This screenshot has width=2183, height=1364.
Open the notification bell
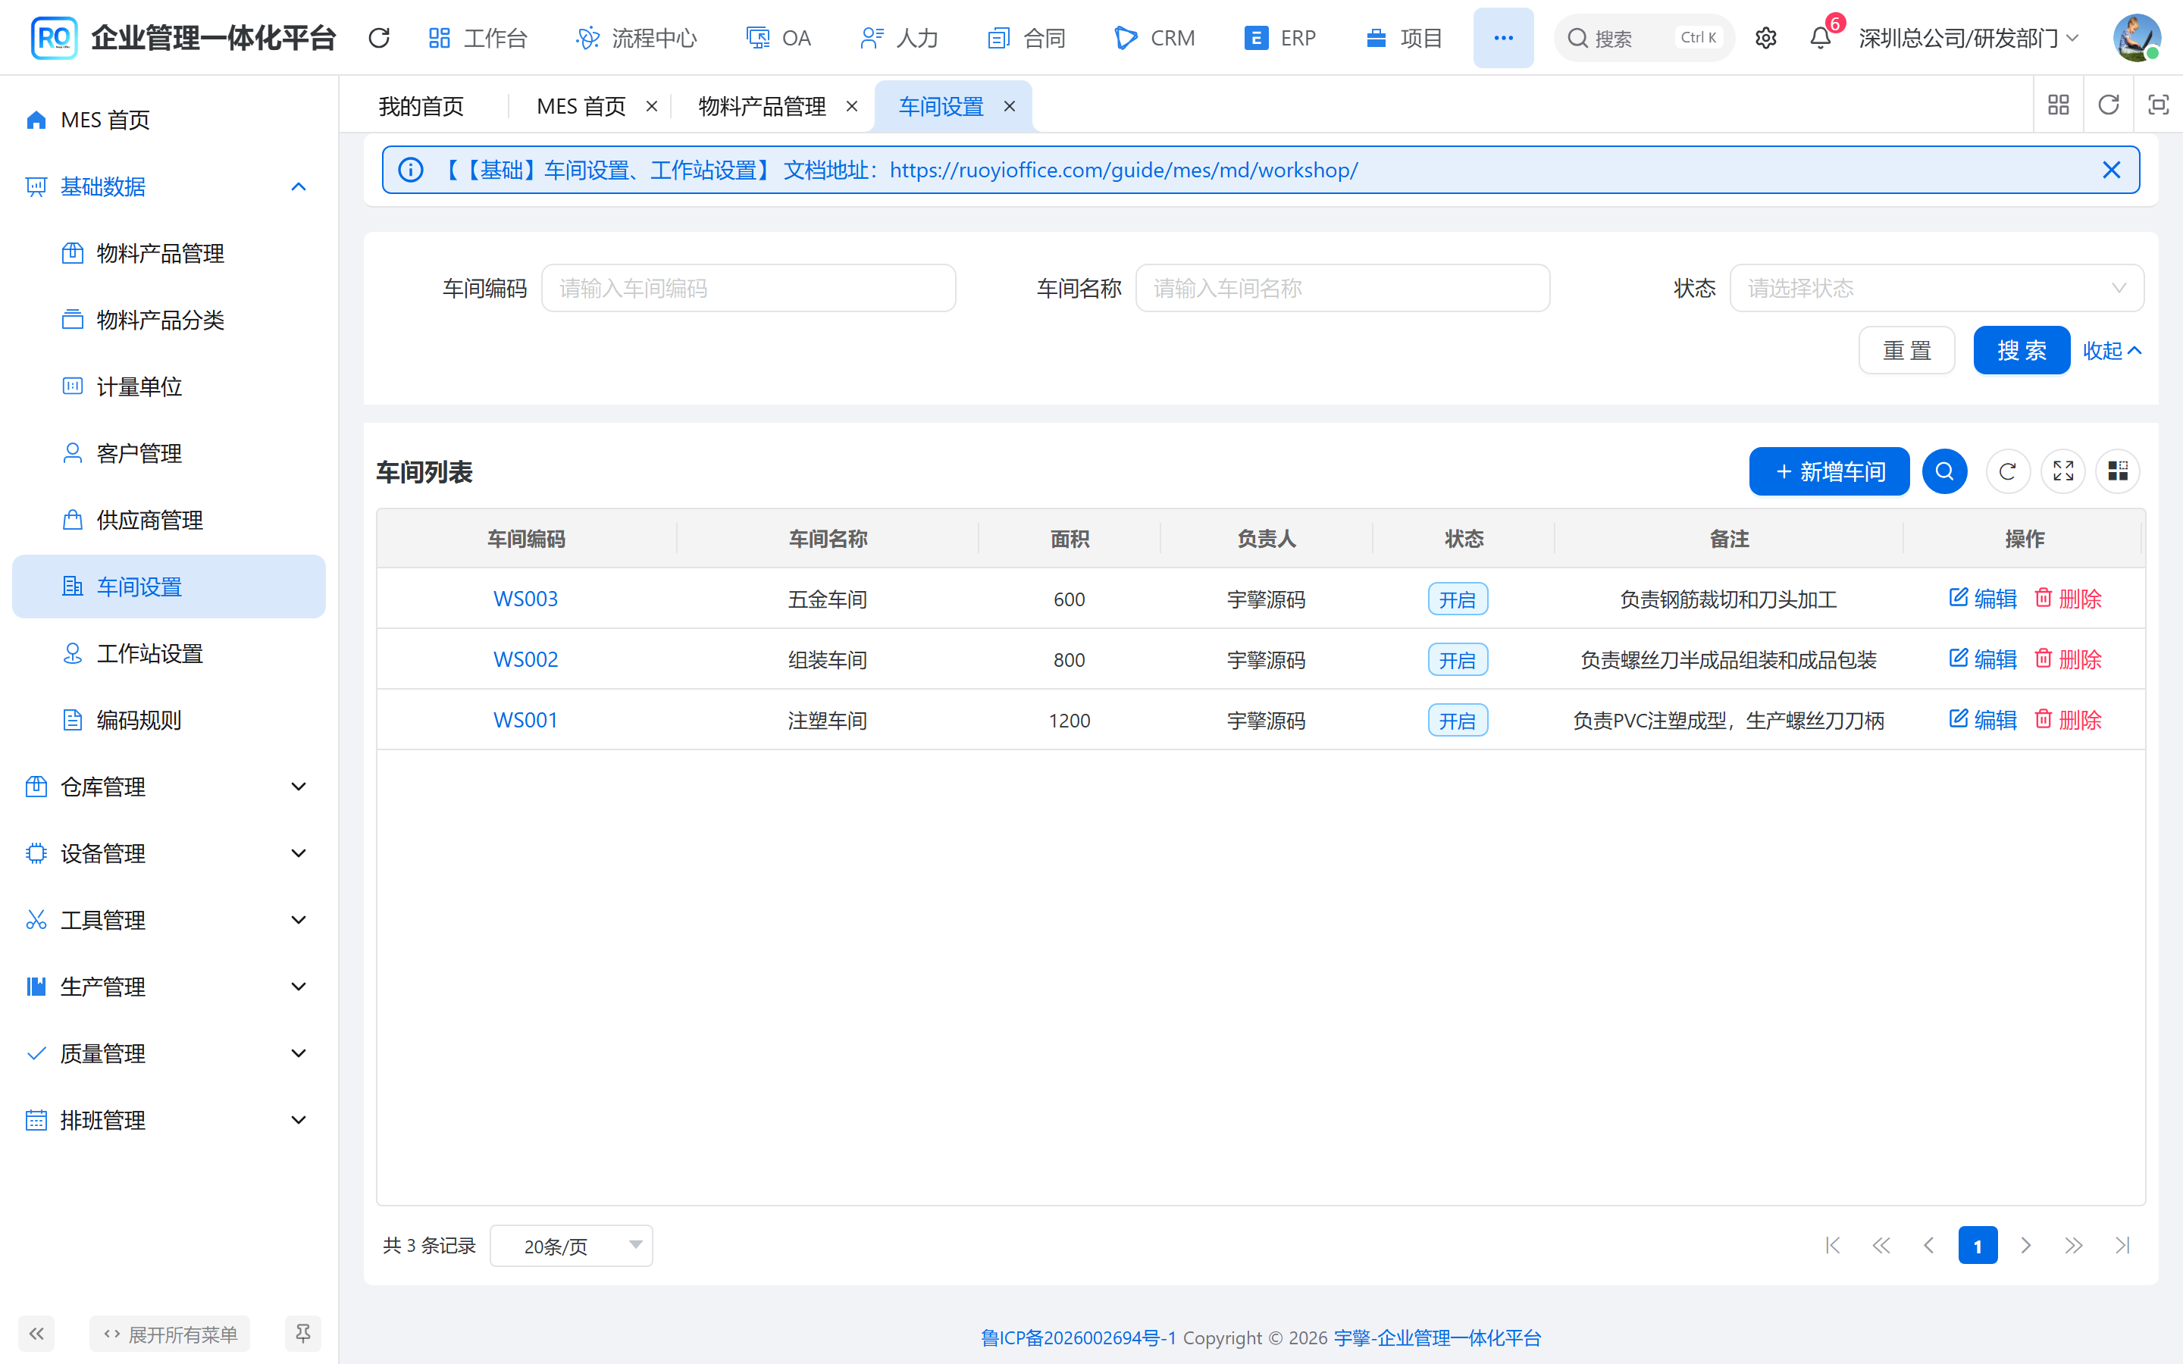click(1821, 38)
